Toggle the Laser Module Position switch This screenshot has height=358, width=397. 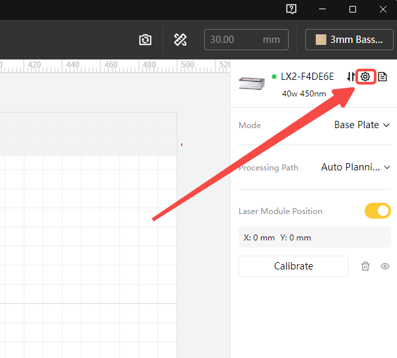(377, 211)
